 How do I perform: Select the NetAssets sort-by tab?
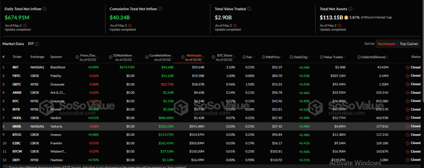coord(386,44)
